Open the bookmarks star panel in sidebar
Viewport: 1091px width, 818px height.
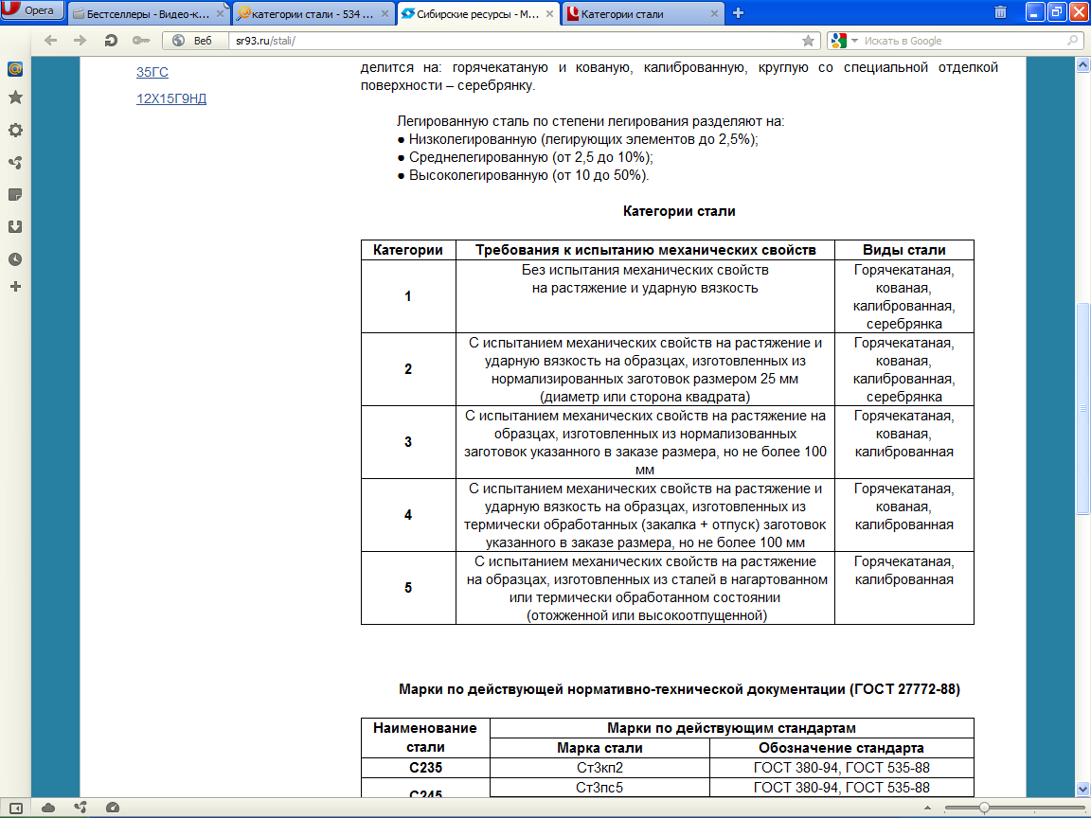pyautogui.click(x=15, y=98)
